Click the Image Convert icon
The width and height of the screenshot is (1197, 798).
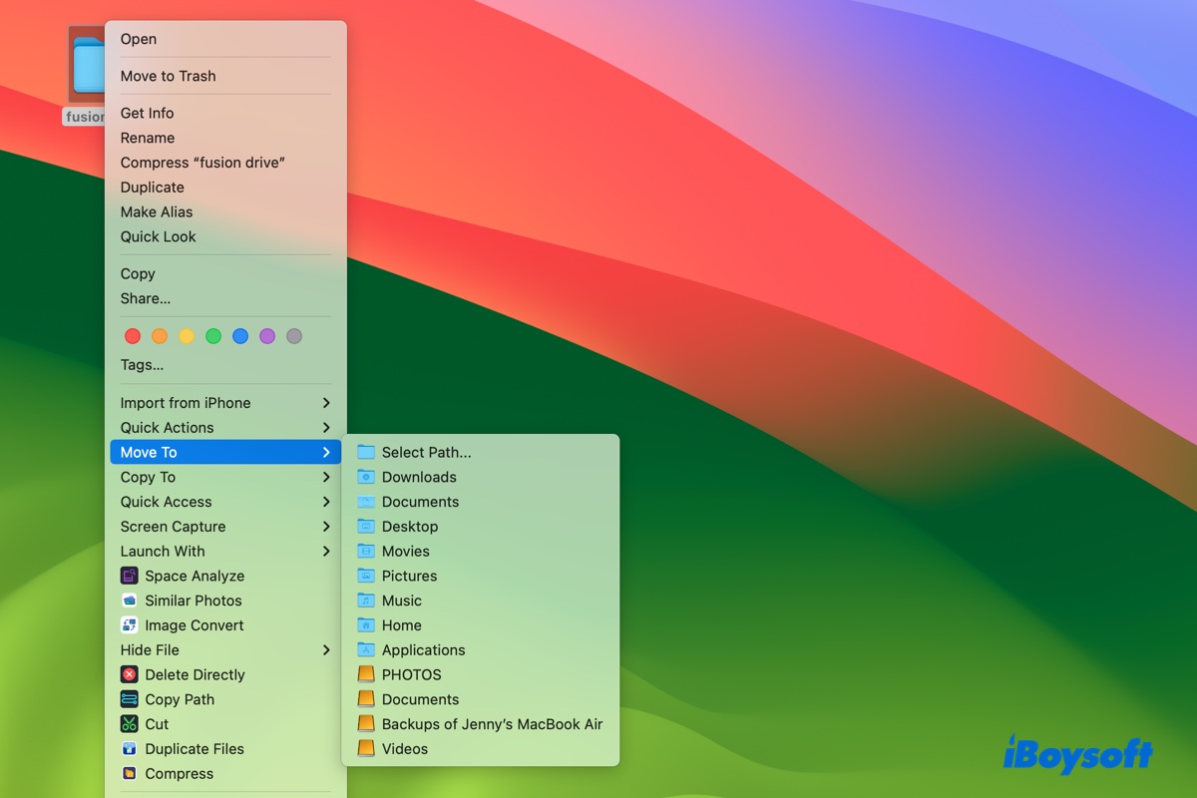pyautogui.click(x=129, y=625)
